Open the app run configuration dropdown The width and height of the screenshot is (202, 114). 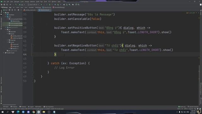tap(22, 4)
